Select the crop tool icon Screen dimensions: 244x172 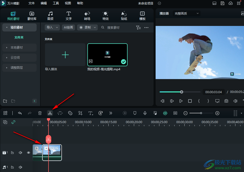(x=80, y=113)
